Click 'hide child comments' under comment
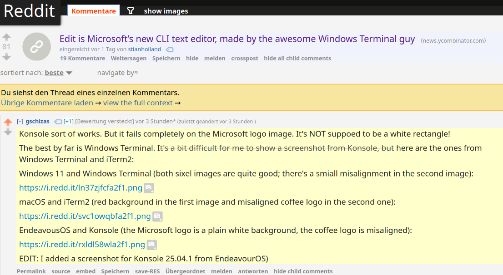Screen dimensions: 503x275 pyautogui.click(x=303, y=271)
